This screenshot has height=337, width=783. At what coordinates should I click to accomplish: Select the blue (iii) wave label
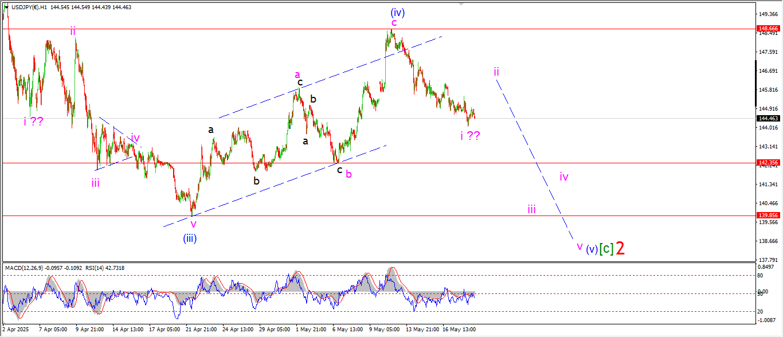tap(190, 238)
